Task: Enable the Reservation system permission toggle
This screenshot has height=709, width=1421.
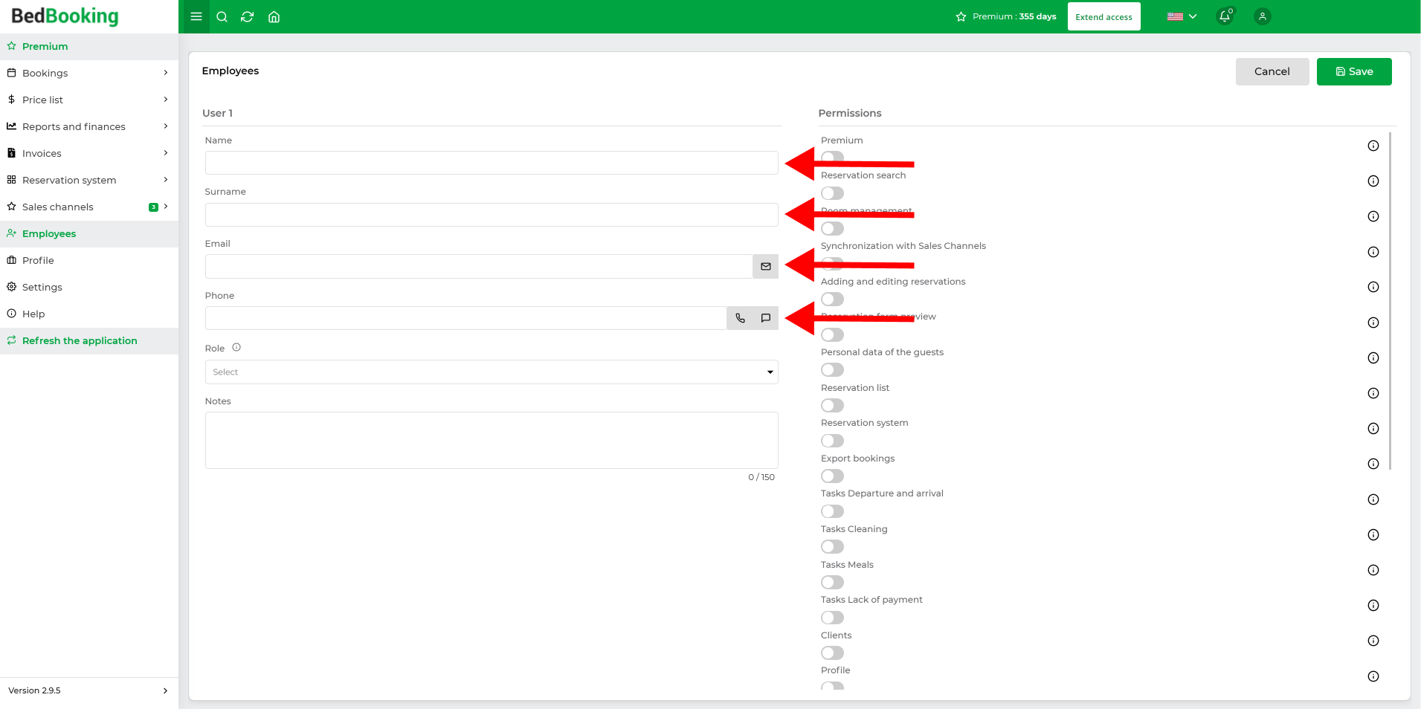Action: pos(832,441)
